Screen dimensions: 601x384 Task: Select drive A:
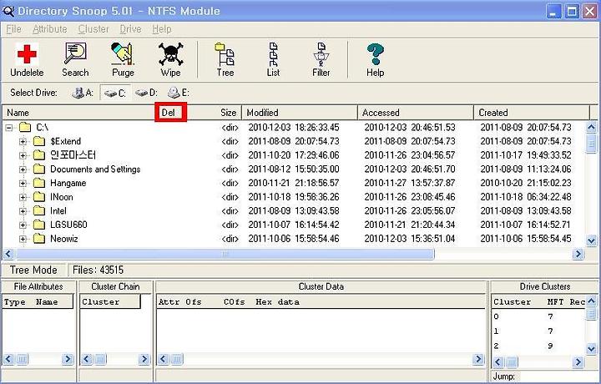click(x=83, y=93)
